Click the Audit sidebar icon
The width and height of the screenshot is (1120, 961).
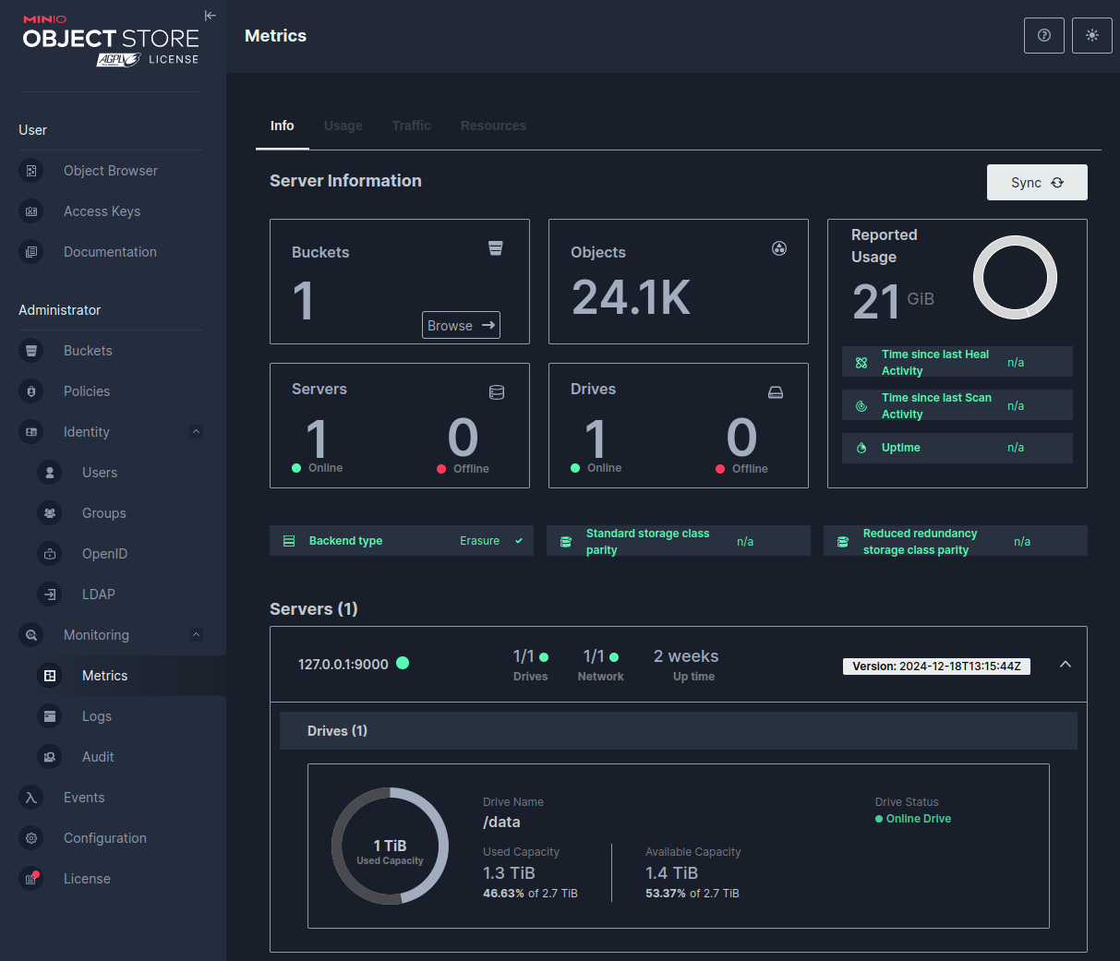click(x=50, y=757)
